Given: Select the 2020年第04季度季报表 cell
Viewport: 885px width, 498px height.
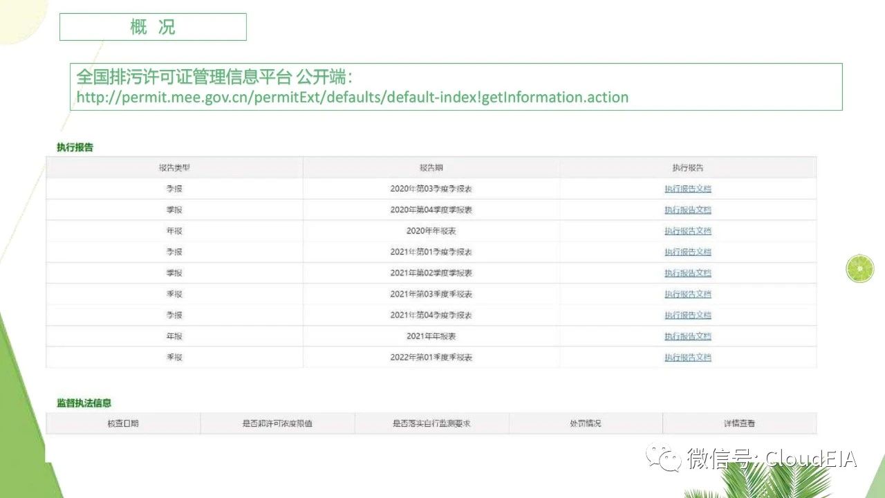Looking at the screenshot, I should pos(431,210).
